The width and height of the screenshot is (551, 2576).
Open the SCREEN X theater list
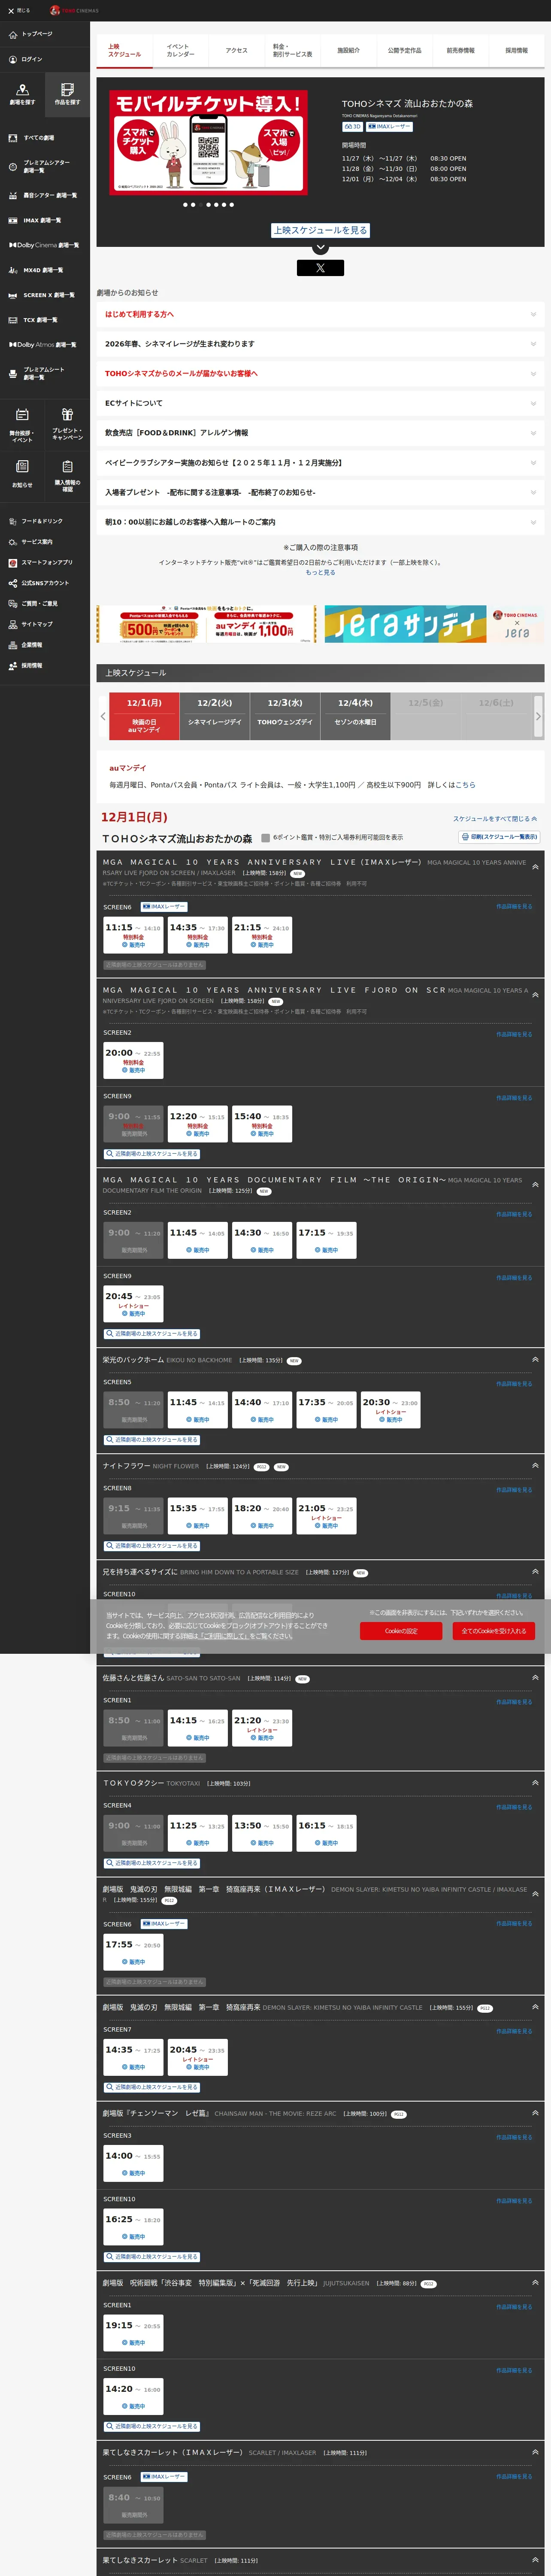point(44,295)
